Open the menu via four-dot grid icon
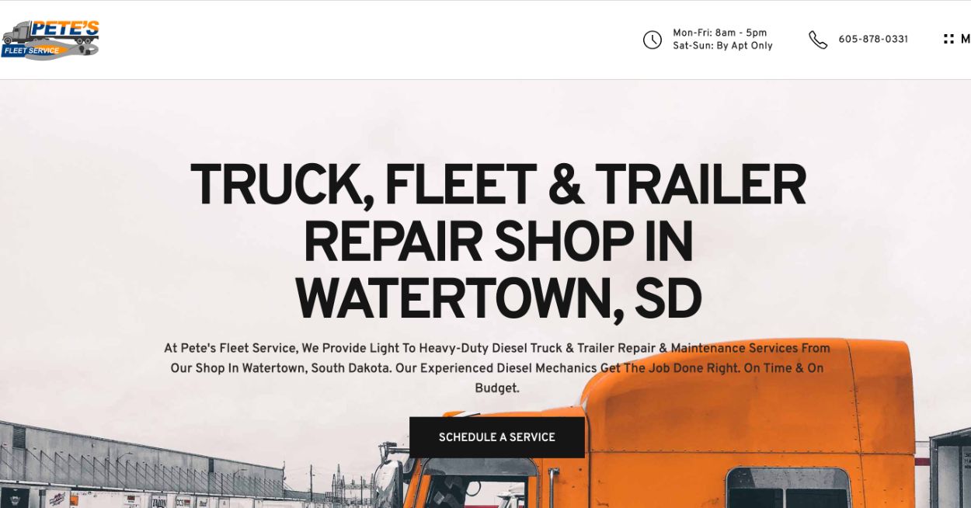971x508 pixels. [948, 39]
